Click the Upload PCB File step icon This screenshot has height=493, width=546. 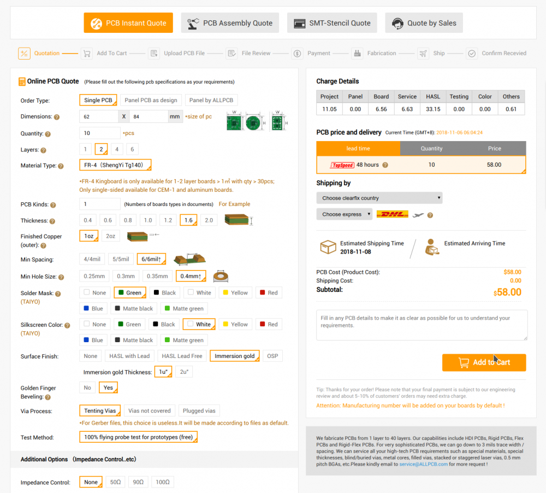click(154, 54)
